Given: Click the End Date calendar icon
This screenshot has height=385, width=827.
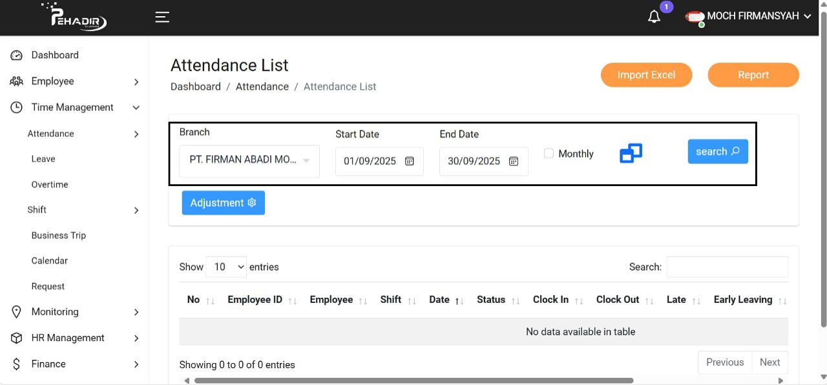Looking at the screenshot, I should [x=514, y=161].
